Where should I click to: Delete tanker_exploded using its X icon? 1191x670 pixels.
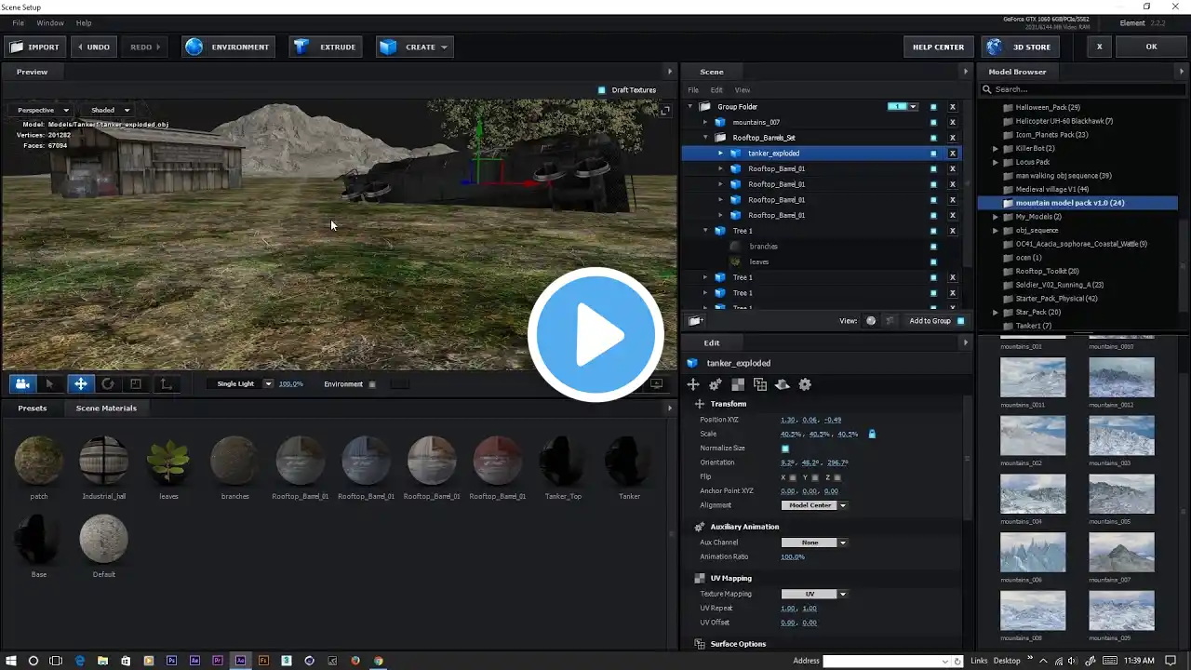952,154
